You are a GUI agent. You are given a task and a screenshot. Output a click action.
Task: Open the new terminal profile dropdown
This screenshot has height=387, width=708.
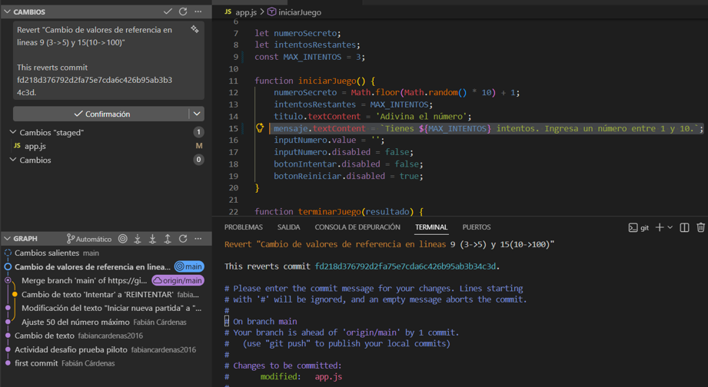(x=670, y=227)
